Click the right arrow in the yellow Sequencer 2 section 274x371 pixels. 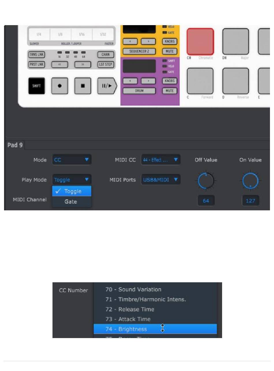tap(148, 42)
